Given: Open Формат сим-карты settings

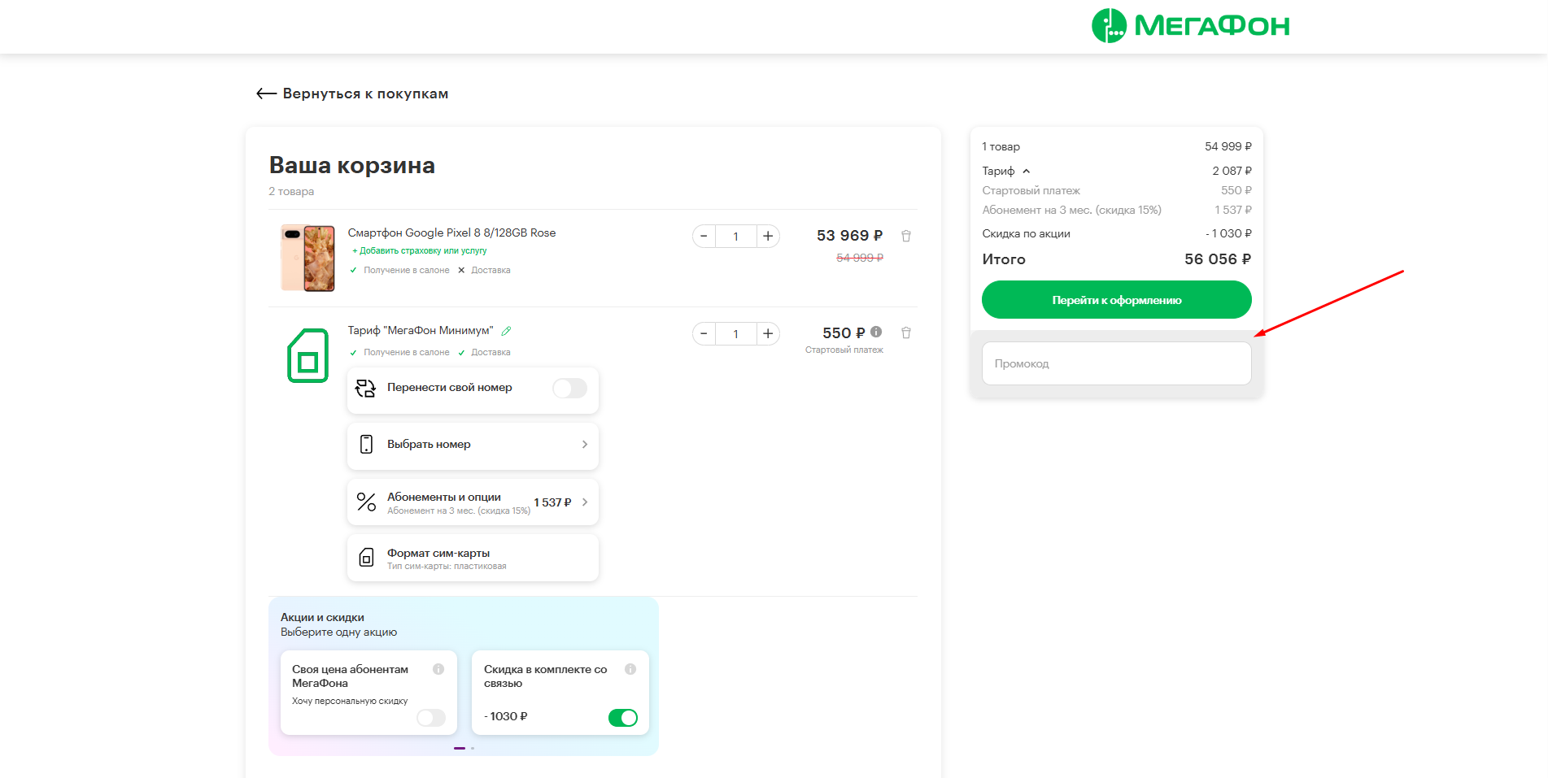Looking at the screenshot, I should point(473,558).
